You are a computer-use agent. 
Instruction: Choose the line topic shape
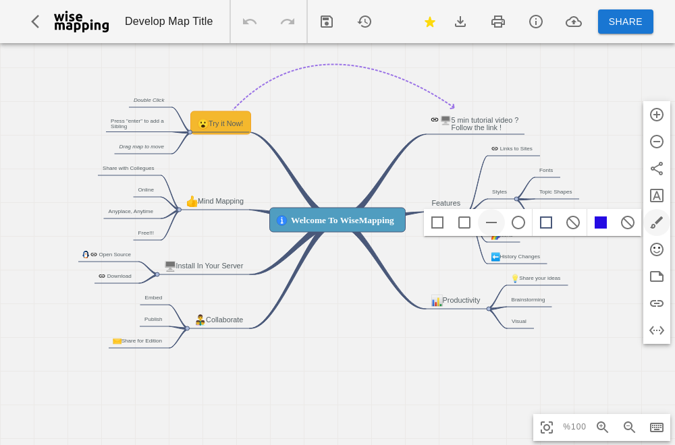tap(491, 222)
